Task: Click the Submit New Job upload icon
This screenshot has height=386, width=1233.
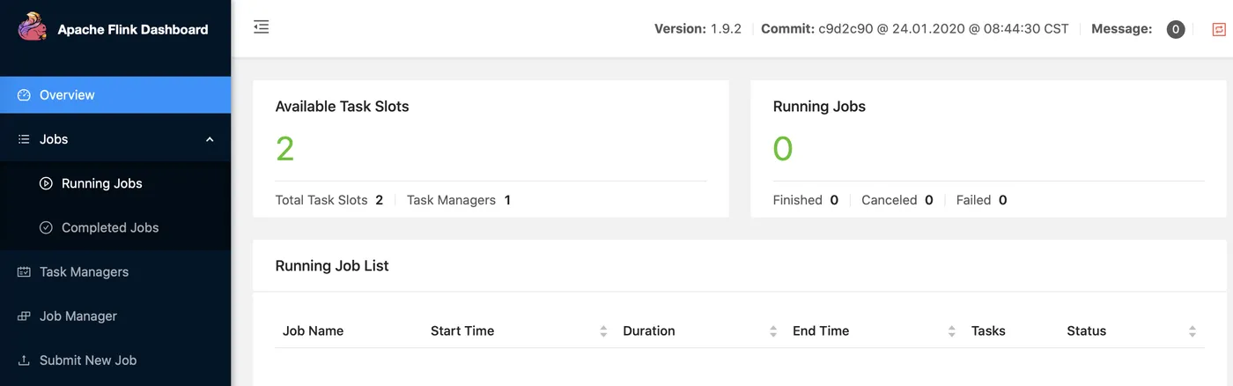Action: [x=24, y=360]
